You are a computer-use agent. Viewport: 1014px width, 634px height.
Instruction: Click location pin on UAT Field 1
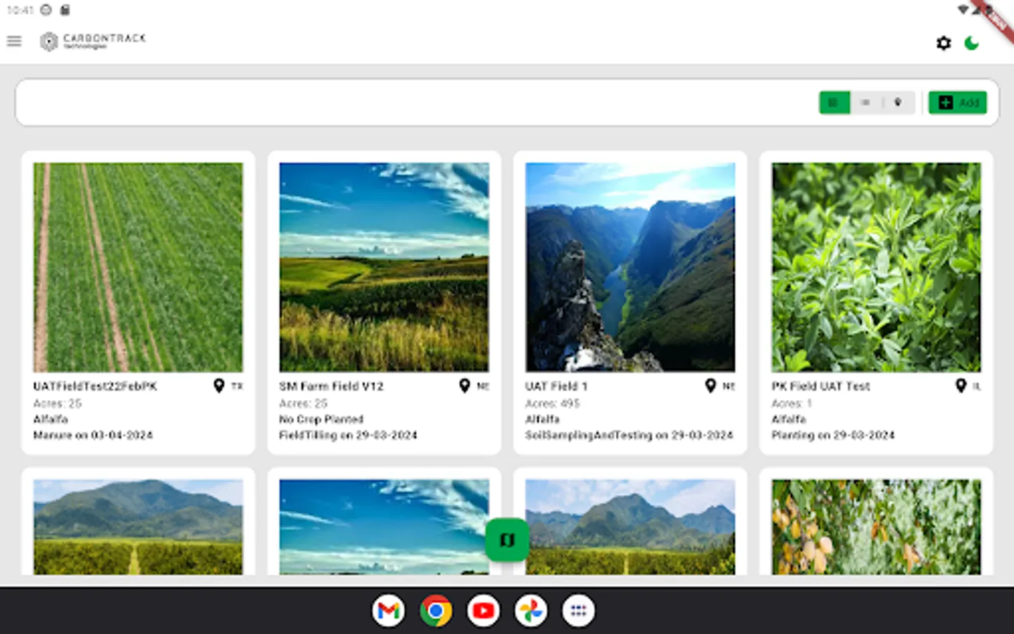tap(711, 386)
